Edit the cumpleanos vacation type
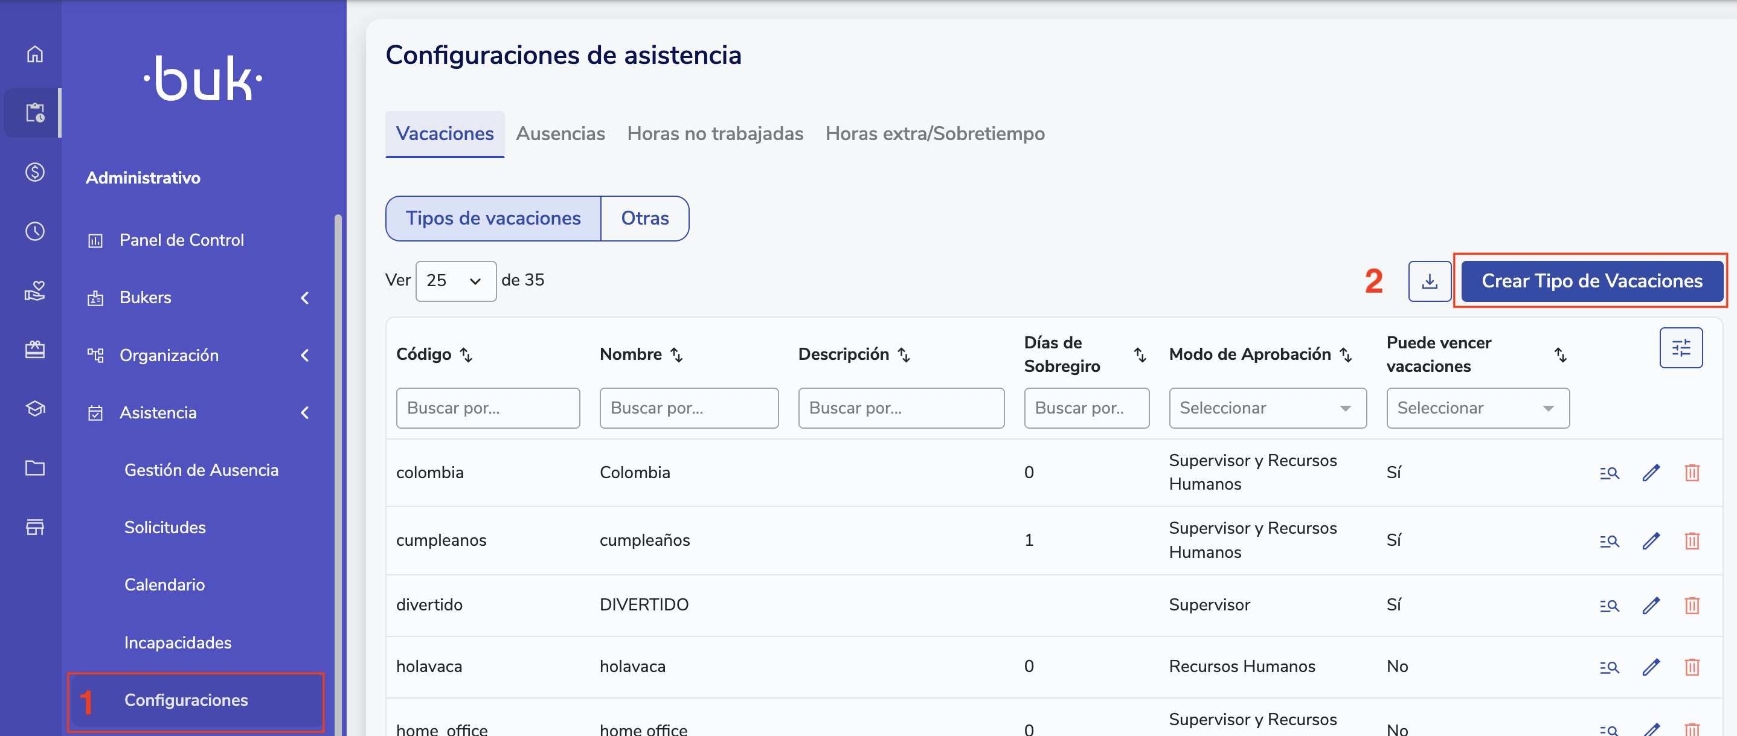This screenshot has width=1737, height=736. click(x=1651, y=541)
